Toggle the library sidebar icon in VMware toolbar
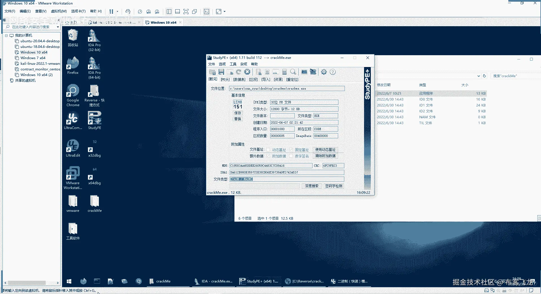 [169, 12]
